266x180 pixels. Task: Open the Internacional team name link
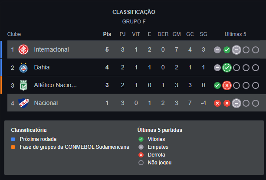pos(51,49)
